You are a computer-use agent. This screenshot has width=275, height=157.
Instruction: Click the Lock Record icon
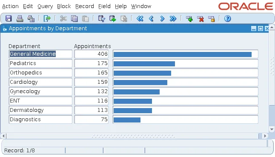click(211, 19)
